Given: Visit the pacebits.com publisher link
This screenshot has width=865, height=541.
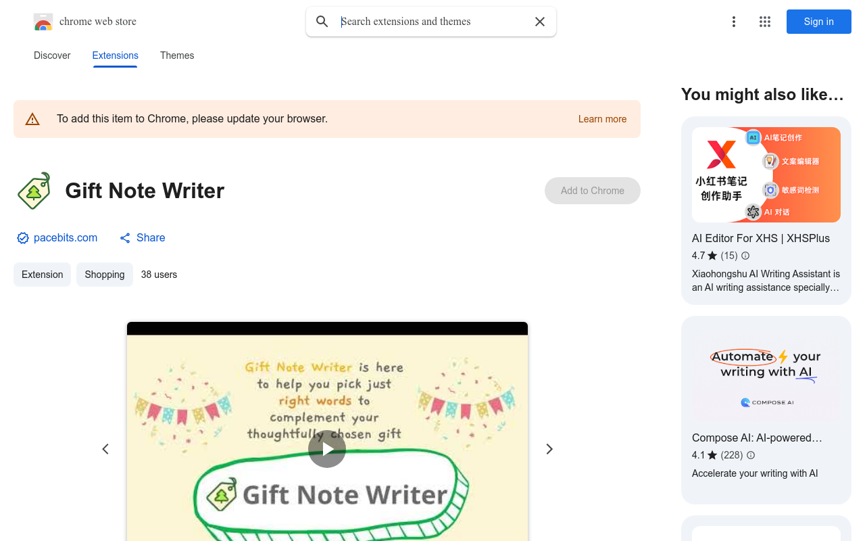Looking at the screenshot, I should [x=66, y=238].
